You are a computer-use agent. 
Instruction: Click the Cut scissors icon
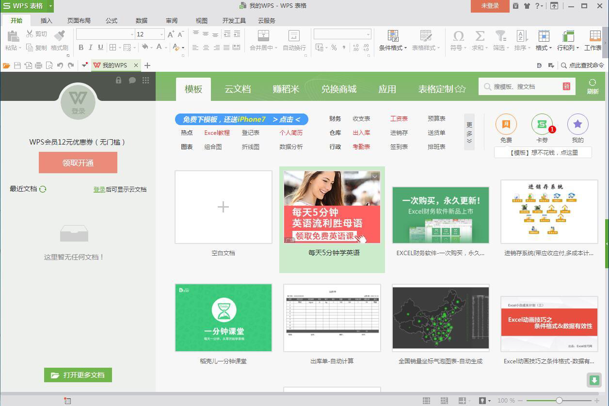coord(30,33)
